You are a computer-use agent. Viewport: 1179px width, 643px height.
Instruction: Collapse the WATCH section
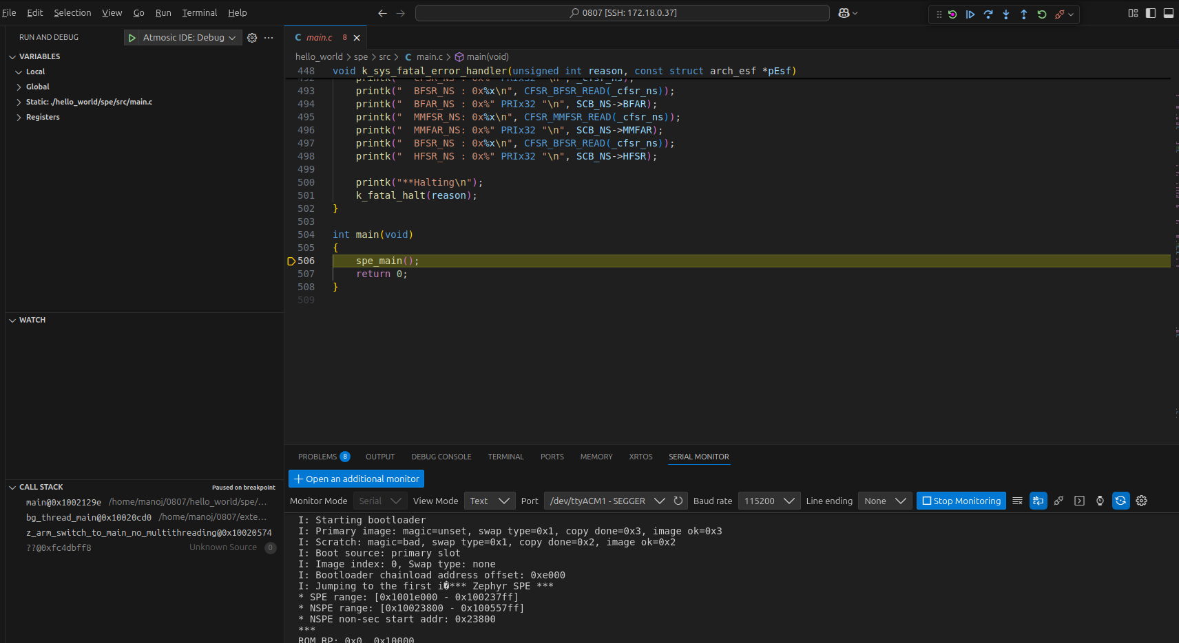point(32,320)
